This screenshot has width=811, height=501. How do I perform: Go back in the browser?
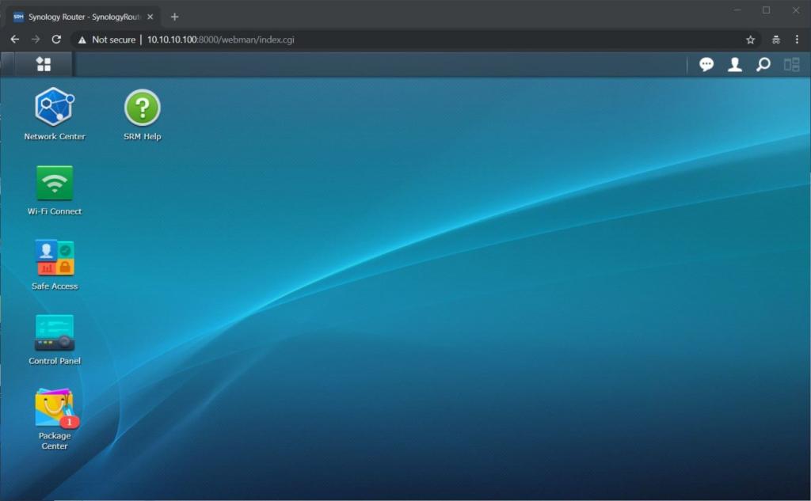click(x=14, y=40)
